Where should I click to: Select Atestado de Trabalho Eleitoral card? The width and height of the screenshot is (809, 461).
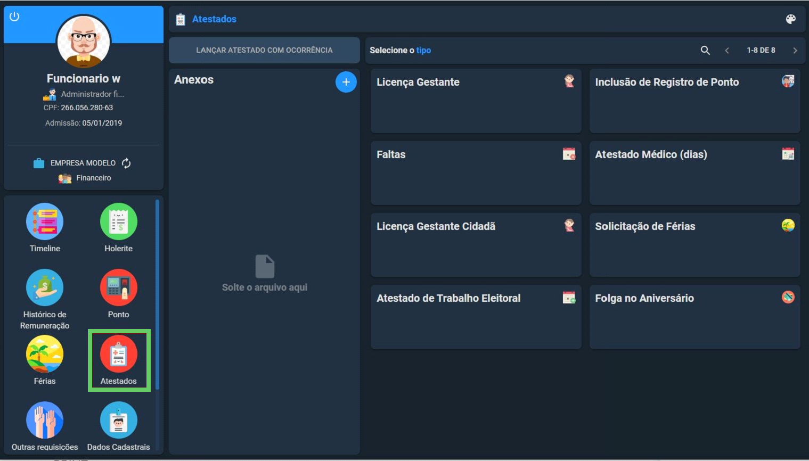coord(476,317)
